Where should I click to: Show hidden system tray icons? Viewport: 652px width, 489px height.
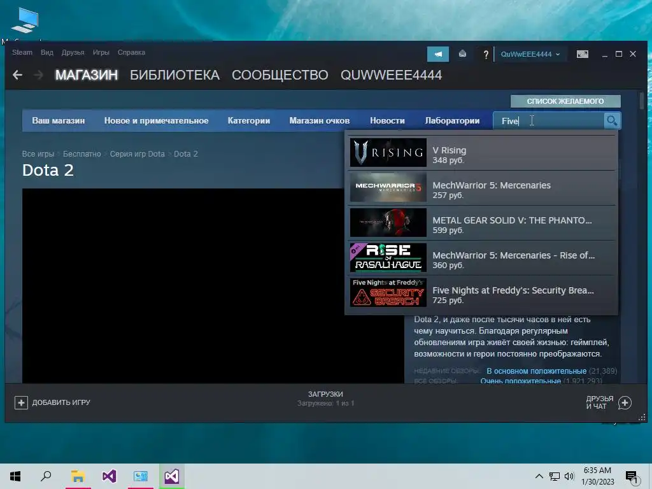(539, 476)
